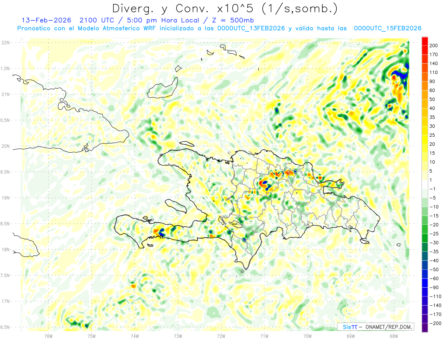
Task: Click the 75W longitude label
Action: [x=92, y=336]
